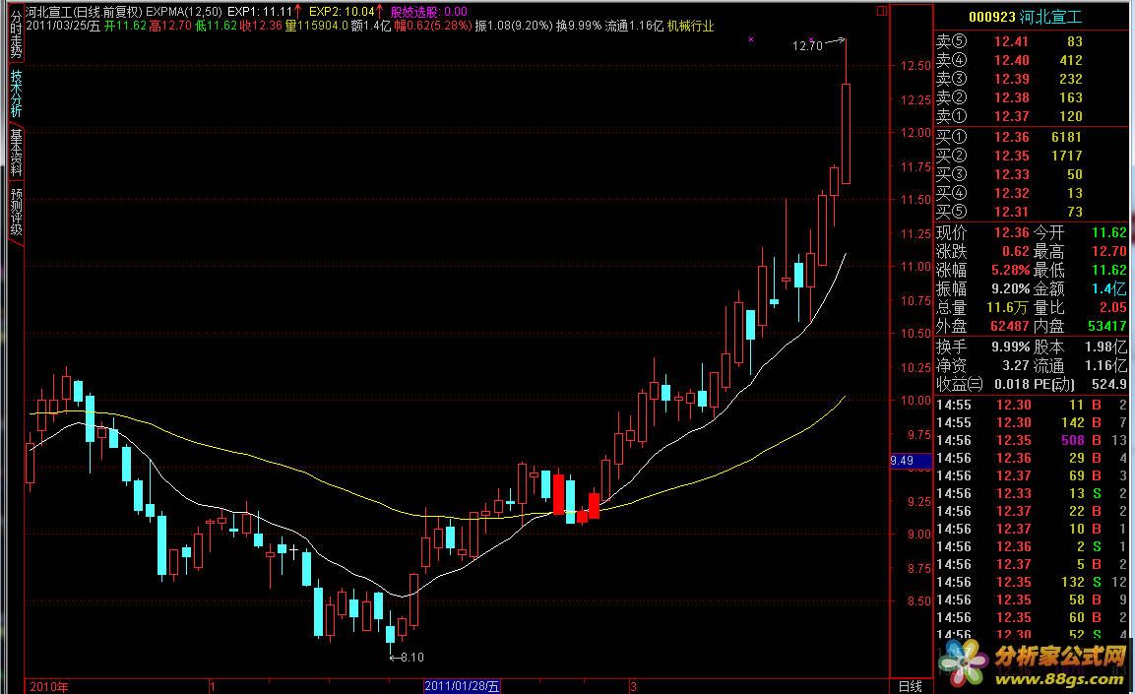1135x694 pixels.
Task: Click the 机械行业 sector link
Action: [x=691, y=26]
